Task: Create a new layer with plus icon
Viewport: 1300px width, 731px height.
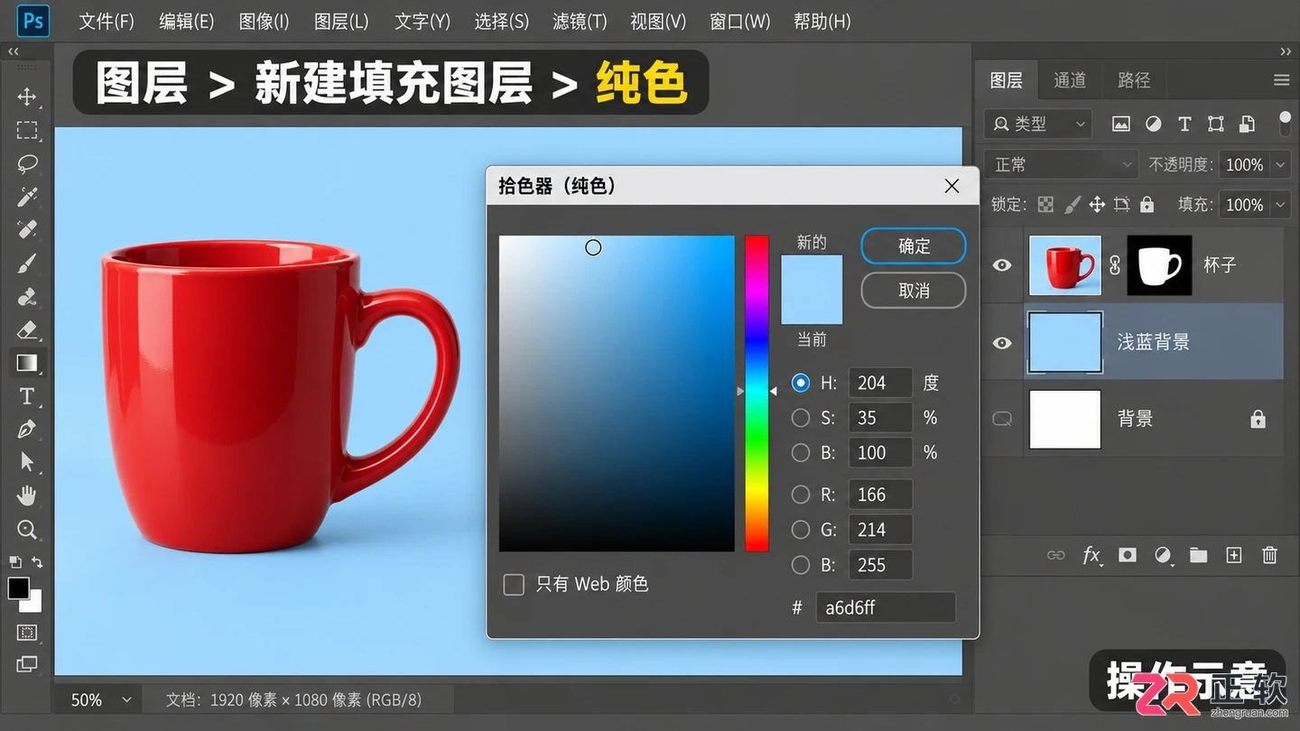Action: coord(1234,555)
